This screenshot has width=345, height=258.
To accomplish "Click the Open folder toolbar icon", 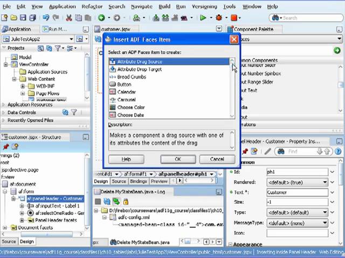I will [13, 18].
